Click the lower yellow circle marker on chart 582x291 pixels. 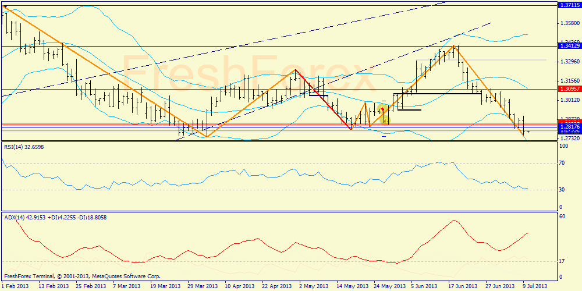pos(385,120)
